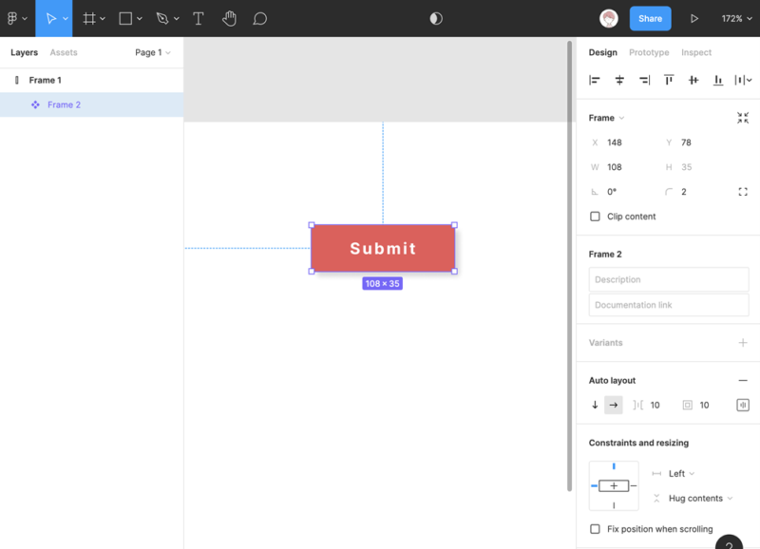Screen dimensions: 760x549
Task: Click the red Submit button on canvas
Action: [x=383, y=248]
